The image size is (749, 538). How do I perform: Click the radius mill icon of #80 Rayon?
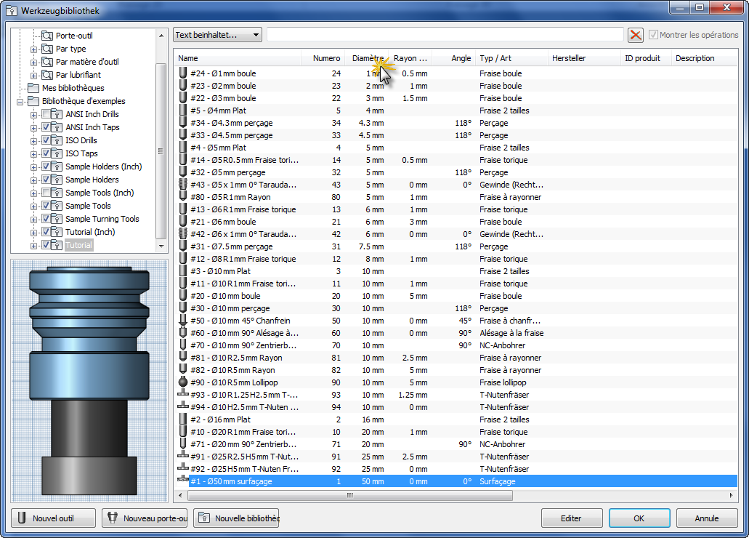tap(182, 196)
